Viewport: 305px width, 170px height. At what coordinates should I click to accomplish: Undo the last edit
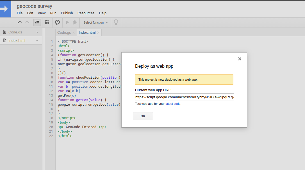[20, 22]
